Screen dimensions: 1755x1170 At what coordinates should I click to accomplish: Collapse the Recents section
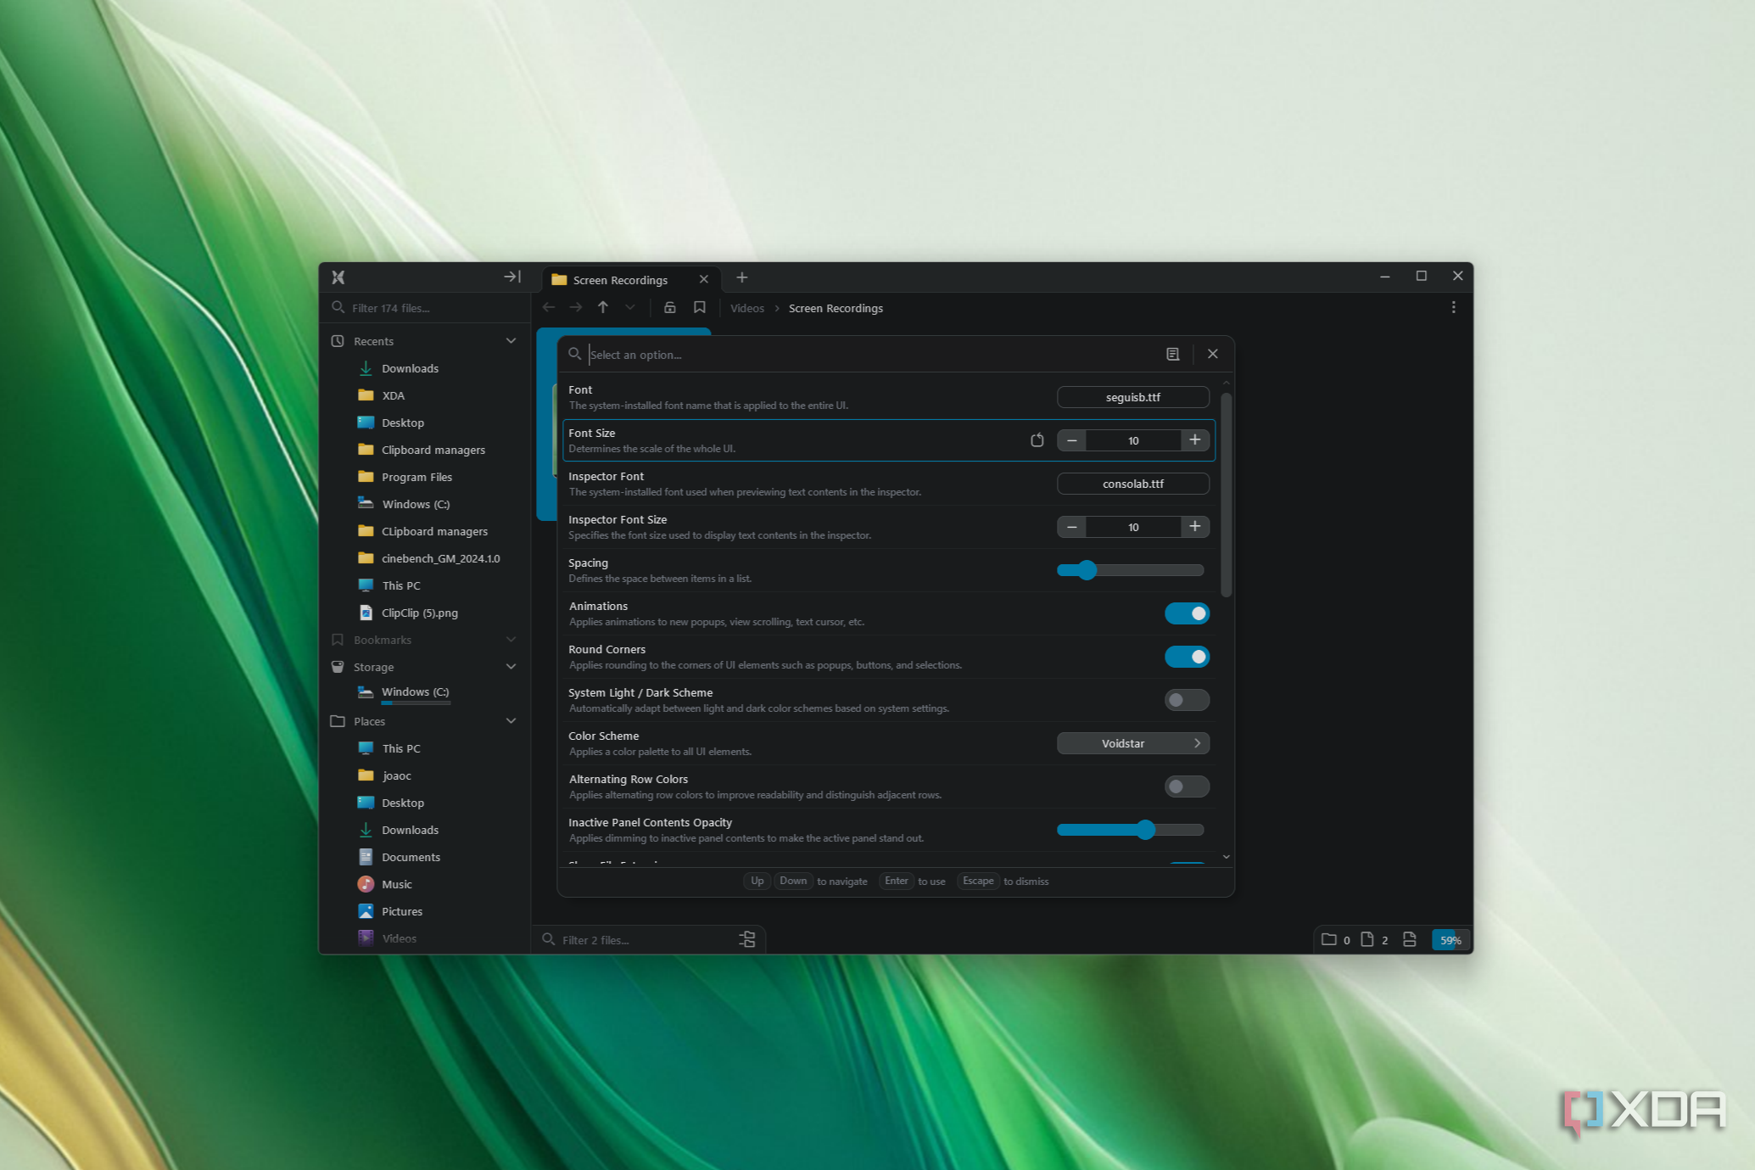coord(511,340)
